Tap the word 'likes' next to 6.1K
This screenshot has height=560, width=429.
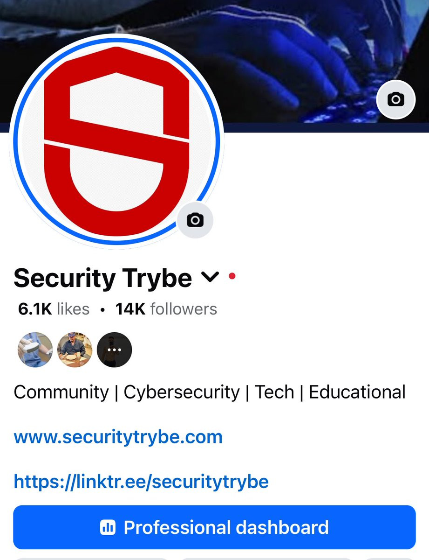point(73,309)
